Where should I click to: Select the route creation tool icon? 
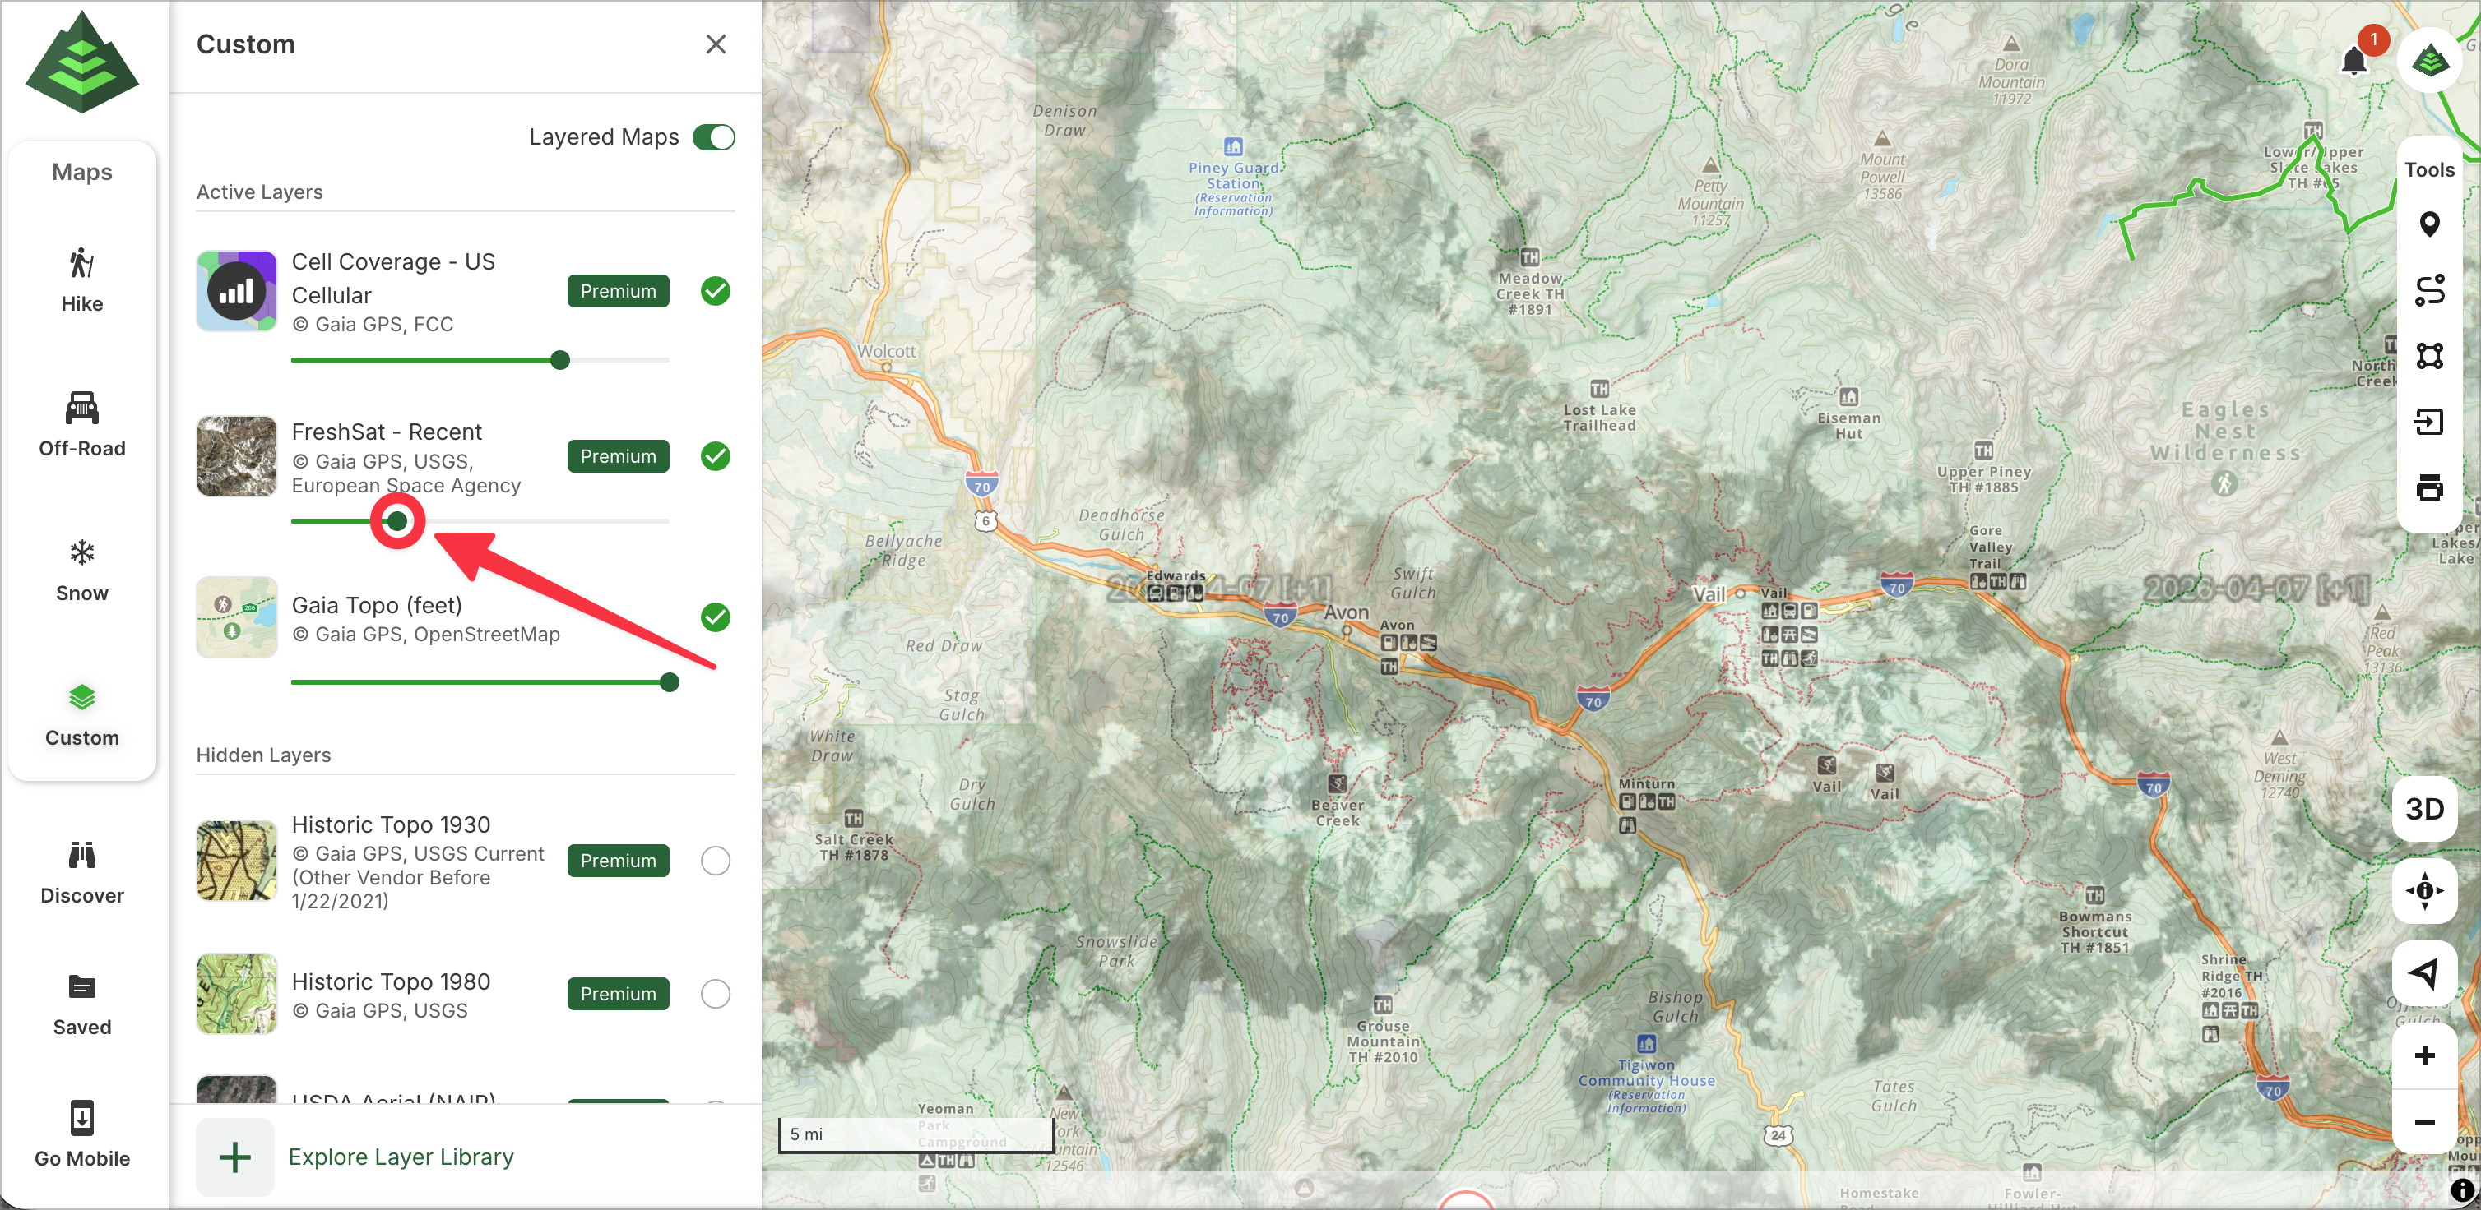pos(2428,291)
